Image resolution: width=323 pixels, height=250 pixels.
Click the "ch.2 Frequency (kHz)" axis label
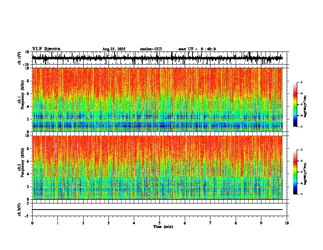click(21, 163)
